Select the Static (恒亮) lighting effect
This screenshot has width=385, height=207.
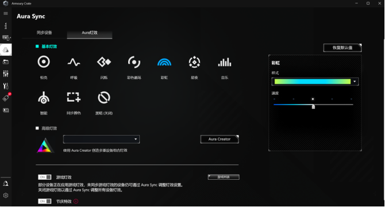[x=44, y=62]
